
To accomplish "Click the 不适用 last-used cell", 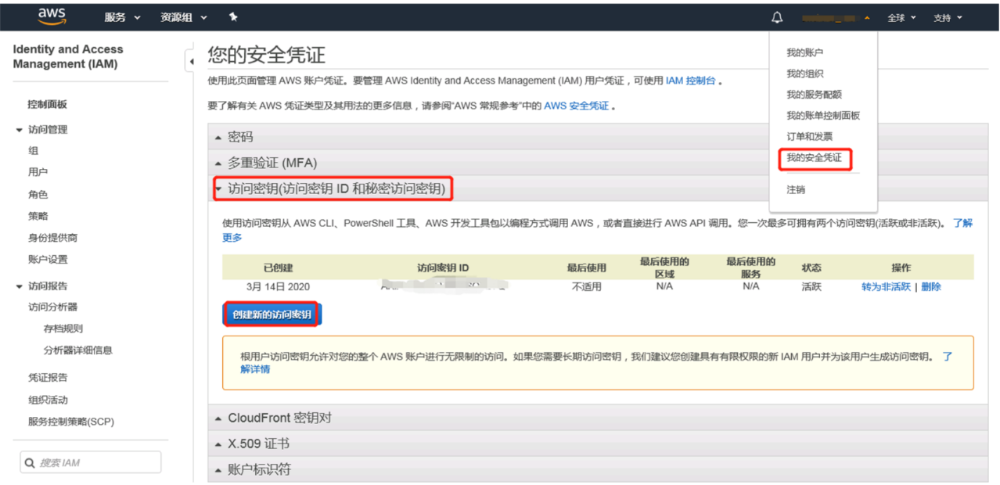I will coord(587,287).
